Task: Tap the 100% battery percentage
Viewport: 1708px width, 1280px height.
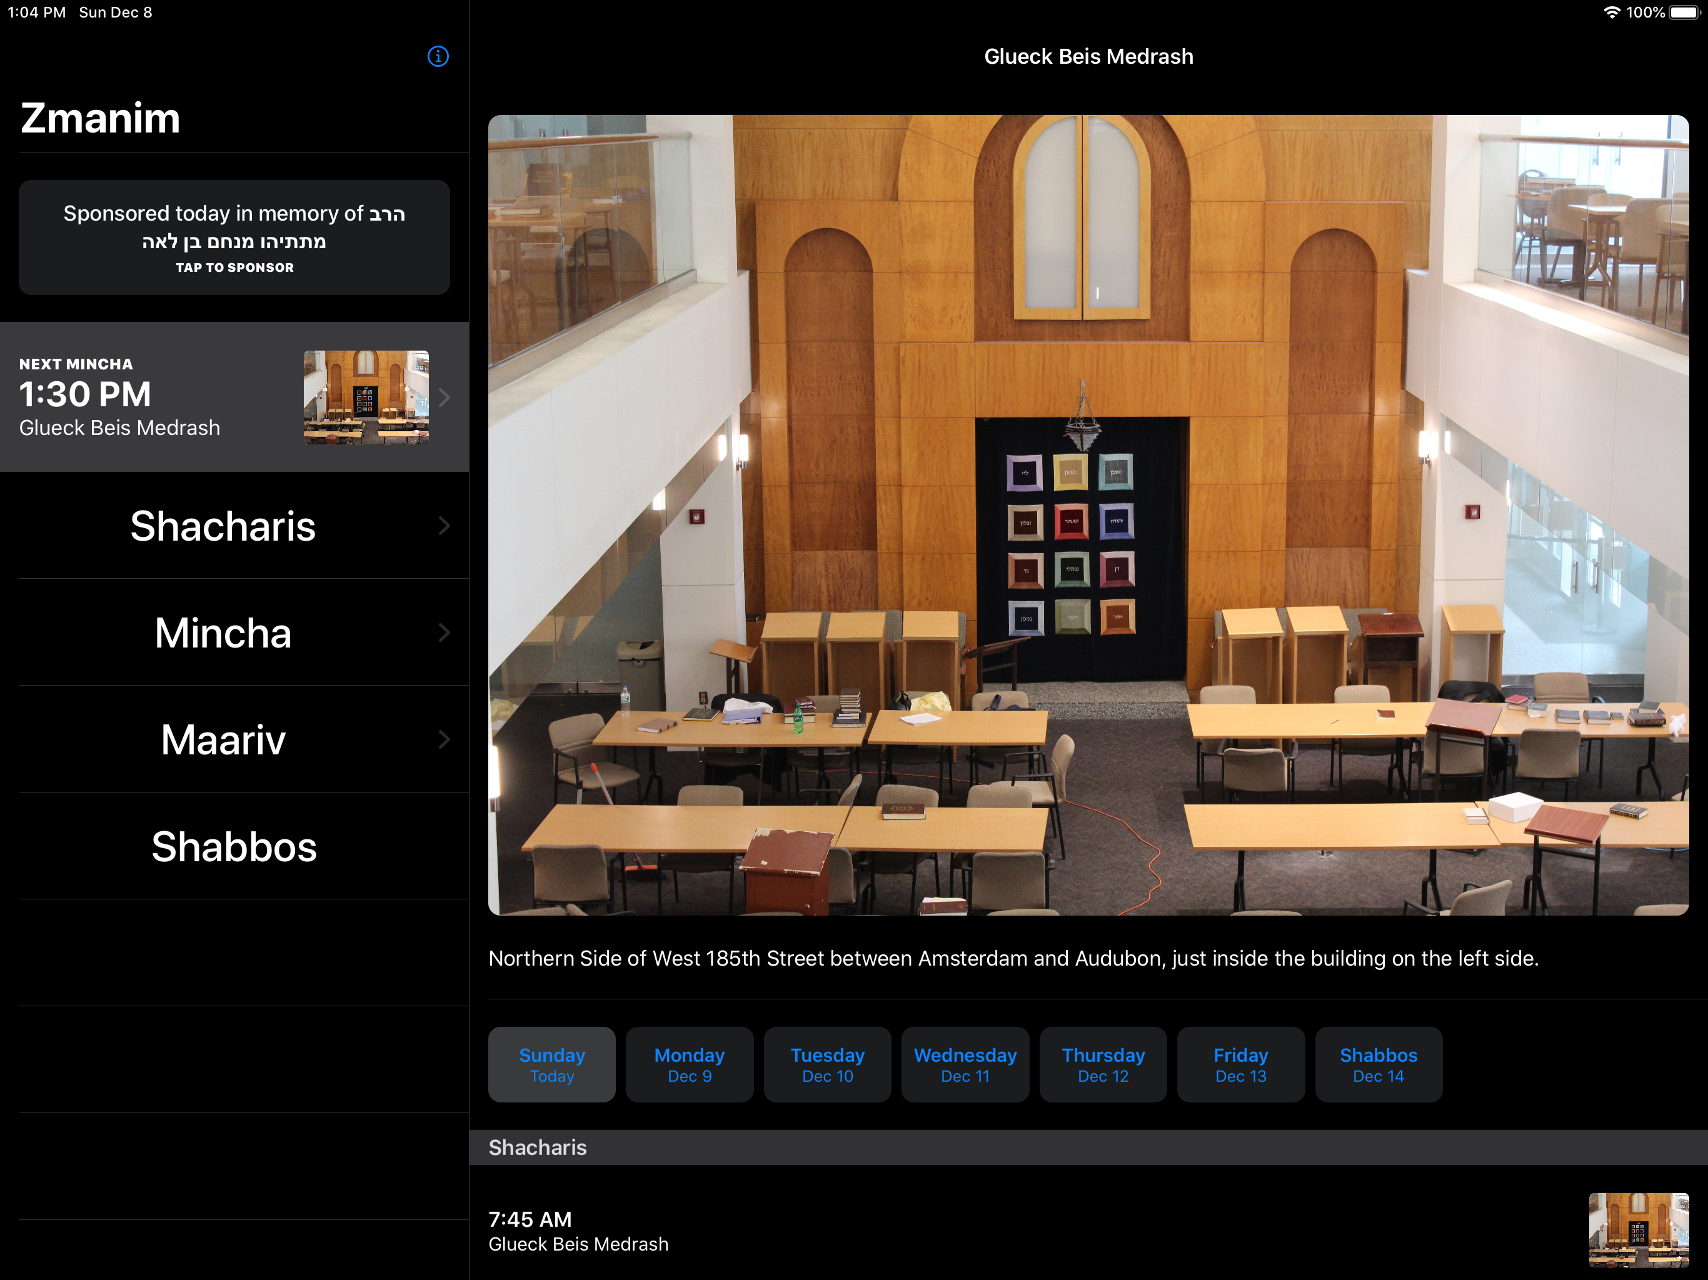Action: tap(1645, 12)
